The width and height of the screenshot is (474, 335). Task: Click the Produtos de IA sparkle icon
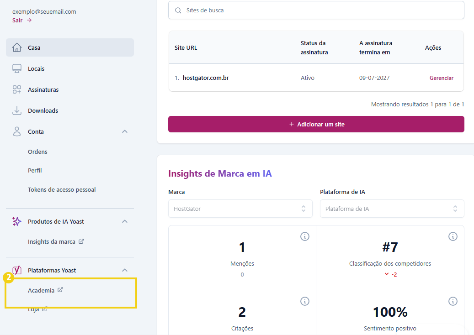pyautogui.click(x=17, y=221)
